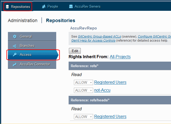Follow the All-Projects link

click(x=120, y=57)
